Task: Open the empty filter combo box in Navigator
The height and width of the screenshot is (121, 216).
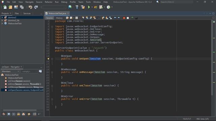Action: pos(29,71)
